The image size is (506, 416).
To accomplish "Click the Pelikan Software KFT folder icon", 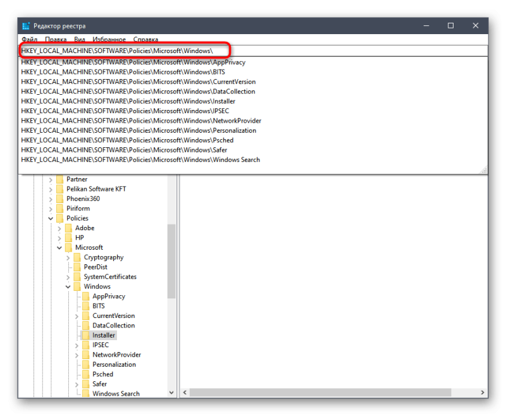I will tap(59, 189).
